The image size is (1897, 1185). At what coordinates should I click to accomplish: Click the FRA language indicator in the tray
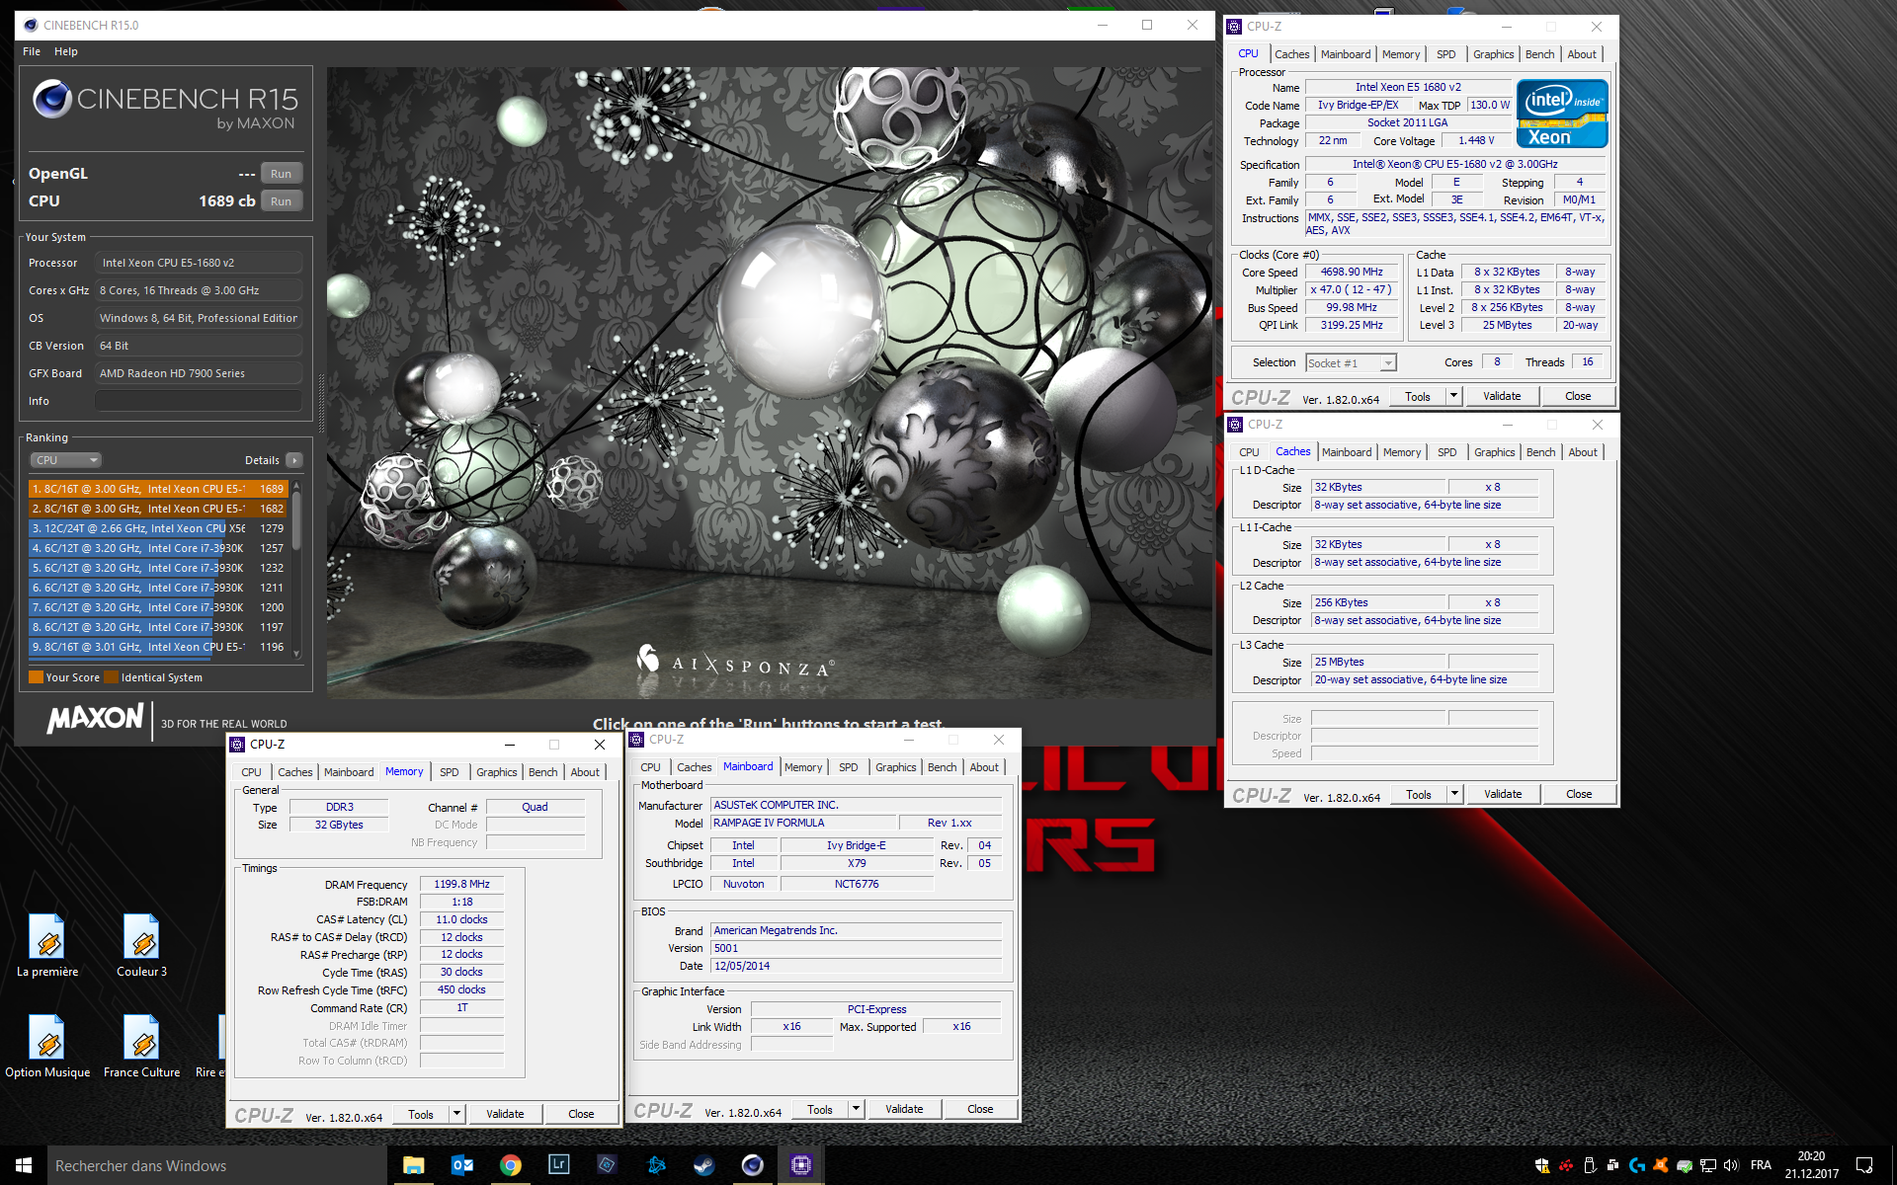click(1761, 1165)
